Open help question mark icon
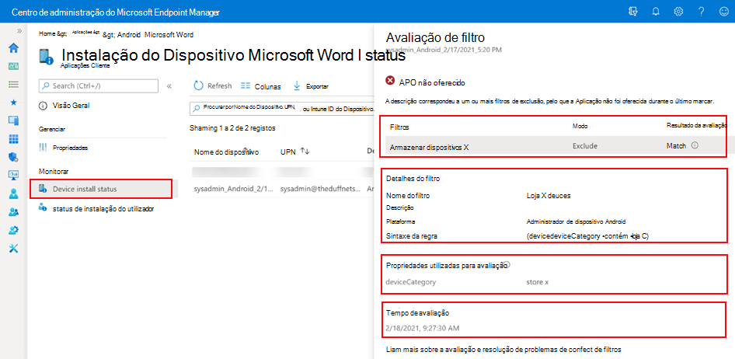 point(702,12)
